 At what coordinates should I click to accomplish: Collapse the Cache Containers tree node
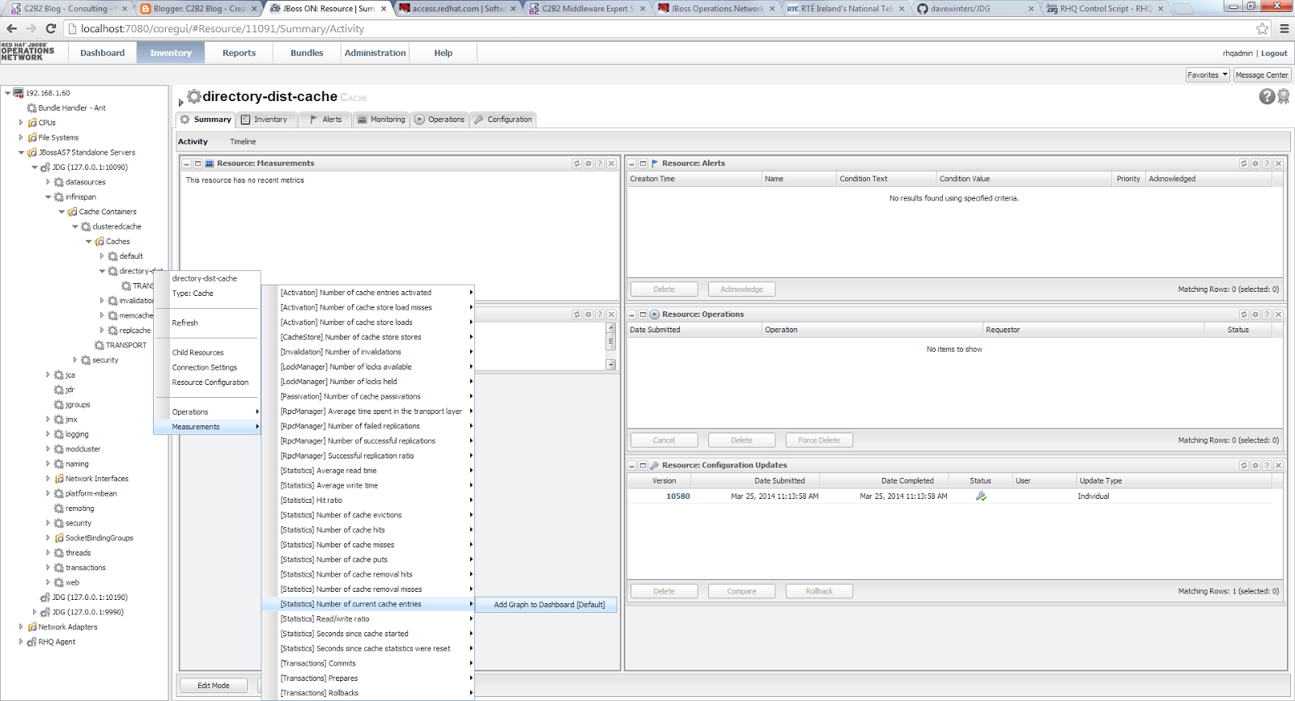tap(62, 212)
